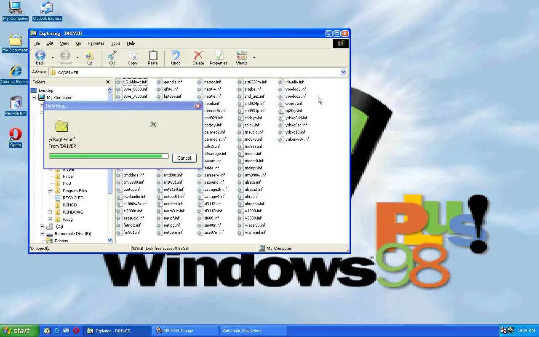Select Outlook Express desktop icon
This screenshot has width=539, height=337.
pyautogui.click(x=47, y=11)
